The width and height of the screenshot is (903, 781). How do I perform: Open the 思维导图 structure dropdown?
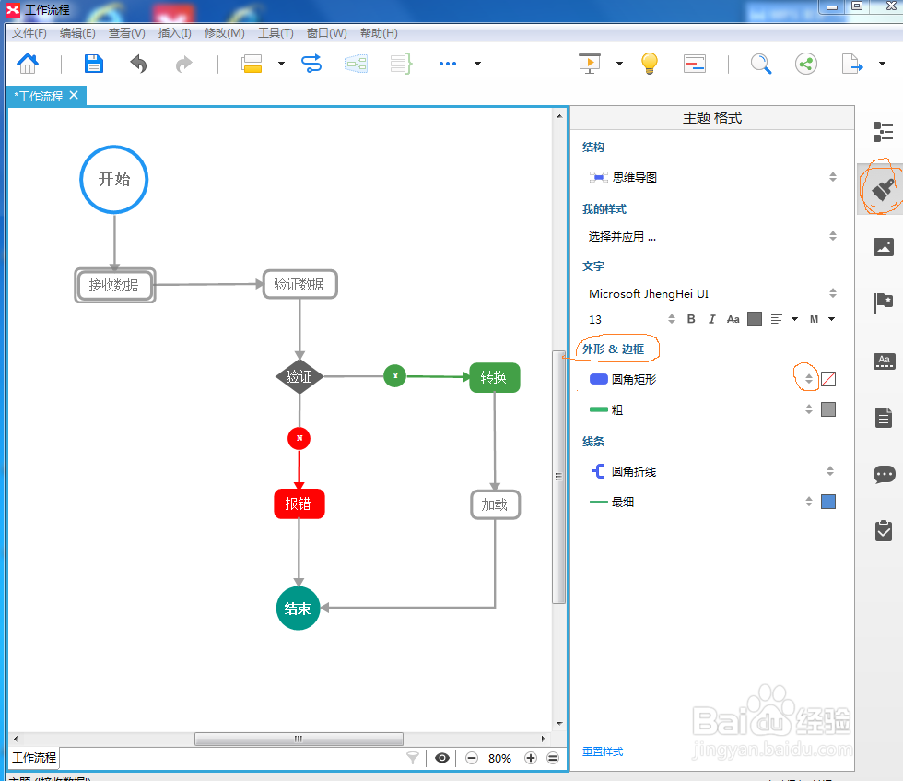(x=832, y=177)
